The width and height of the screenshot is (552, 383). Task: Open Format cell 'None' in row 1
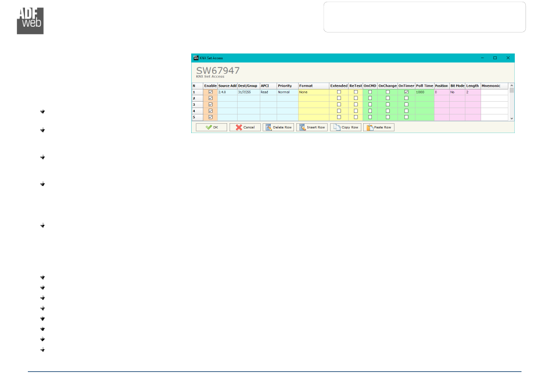(x=314, y=92)
